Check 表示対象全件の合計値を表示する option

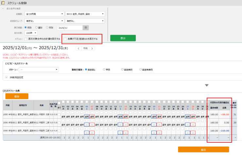click(x=26, y=39)
